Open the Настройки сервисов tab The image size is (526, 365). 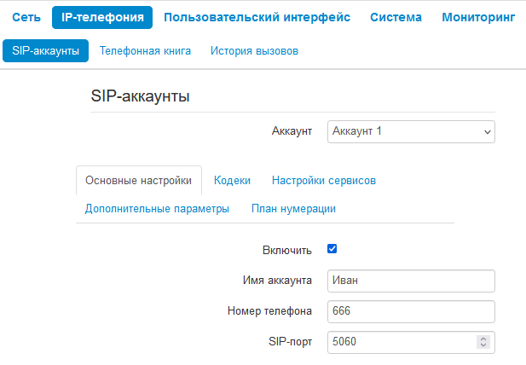pyautogui.click(x=324, y=181)
